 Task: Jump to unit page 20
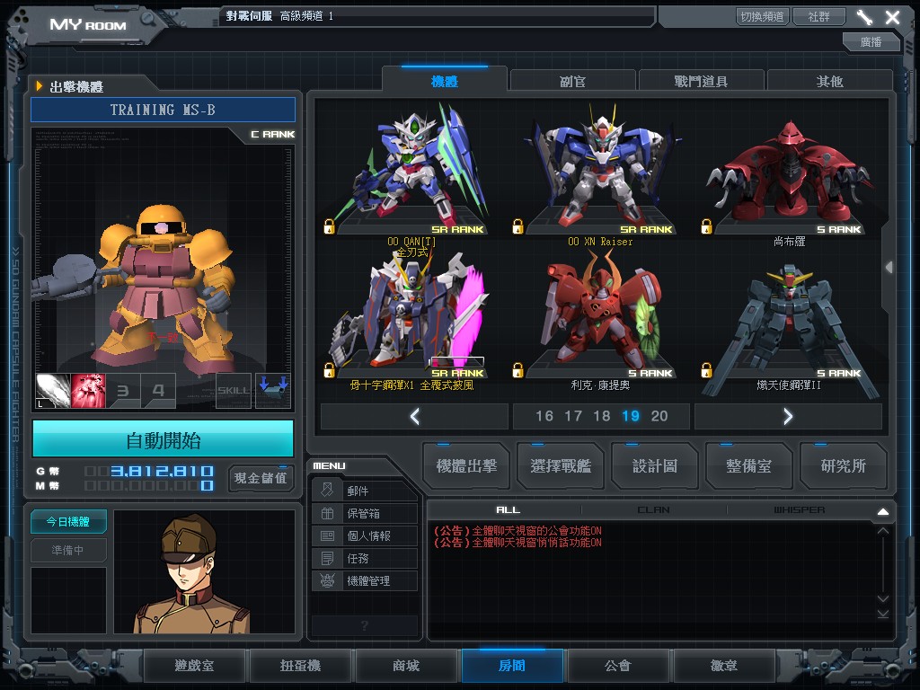[659, 416]
